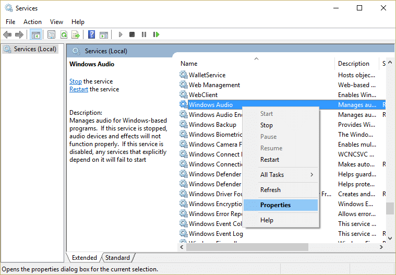Image resolution: width=396 pixels, height=275 pixels.
Task: Switch to the Standard tab
Action: (x=117, y=258)
